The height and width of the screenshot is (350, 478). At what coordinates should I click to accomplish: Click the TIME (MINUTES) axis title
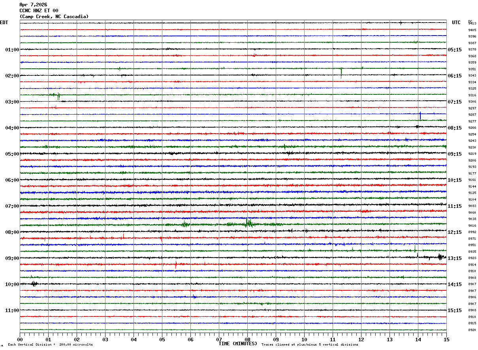coord(238,344)
